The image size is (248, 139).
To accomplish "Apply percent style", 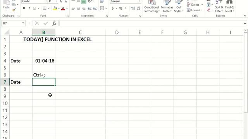I will point(121,8).
